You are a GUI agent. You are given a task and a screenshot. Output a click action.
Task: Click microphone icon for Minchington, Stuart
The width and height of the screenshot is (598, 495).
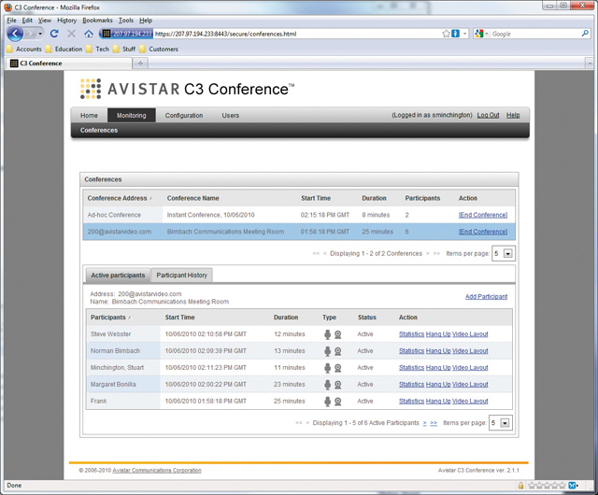pyautogui.click(x=327, y=368)
